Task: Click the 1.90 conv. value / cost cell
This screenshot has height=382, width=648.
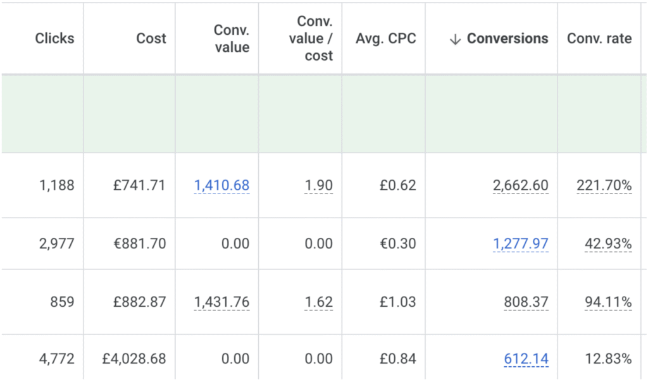Action: click(319, 185)
